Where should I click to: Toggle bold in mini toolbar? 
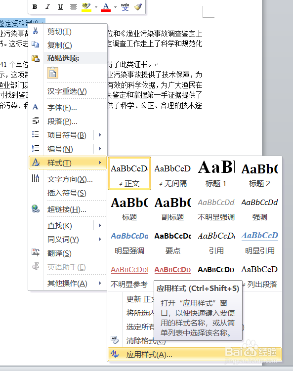(x=35, y=7)
